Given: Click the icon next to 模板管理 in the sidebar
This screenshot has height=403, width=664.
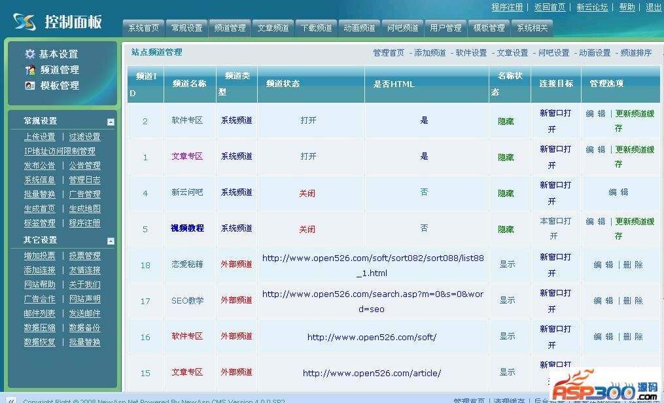Looking at the screenshot, I should pyautogui.click(x=29, y=86).
